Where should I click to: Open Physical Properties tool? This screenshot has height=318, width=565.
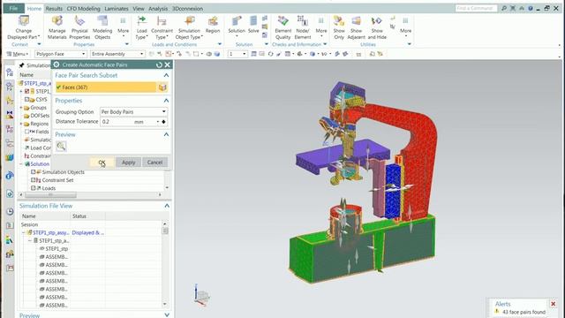(x=79, y=27)
